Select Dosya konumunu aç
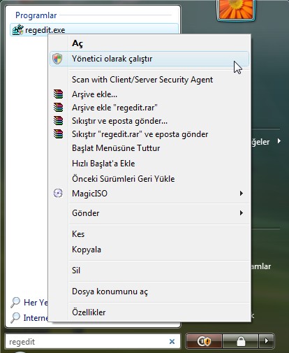 point(149,291)
